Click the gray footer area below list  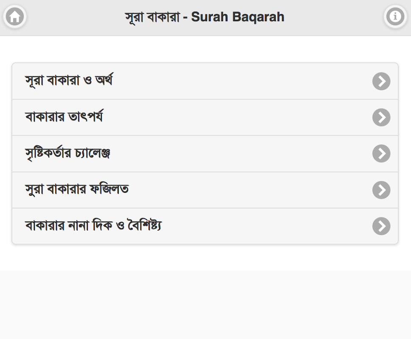coord(205,305)
